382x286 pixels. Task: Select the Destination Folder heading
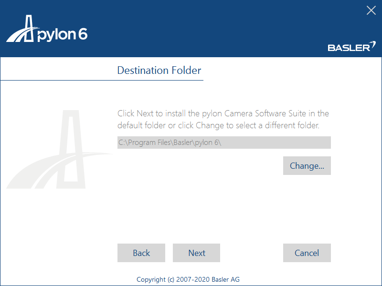tap(159, 71)
